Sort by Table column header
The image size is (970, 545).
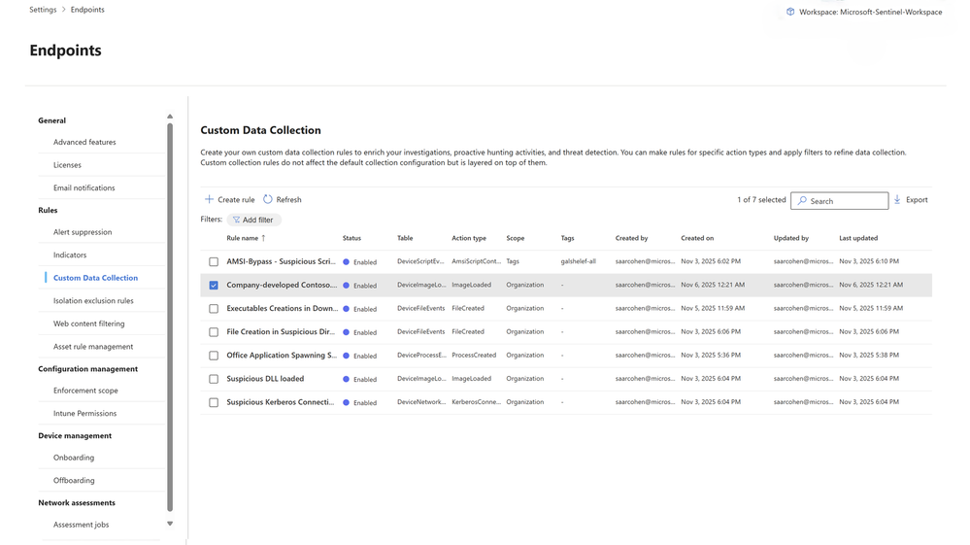coord(405,238)
